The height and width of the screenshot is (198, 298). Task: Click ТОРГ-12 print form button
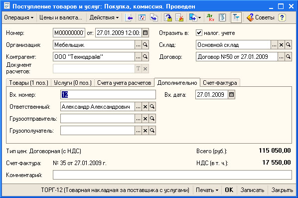[x=115, y=190]
